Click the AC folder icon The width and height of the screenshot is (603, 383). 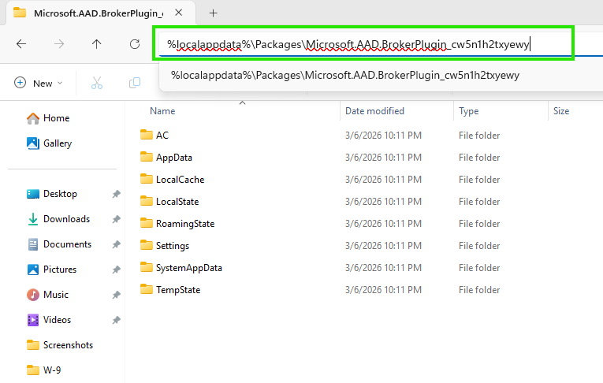pos(146,135)
